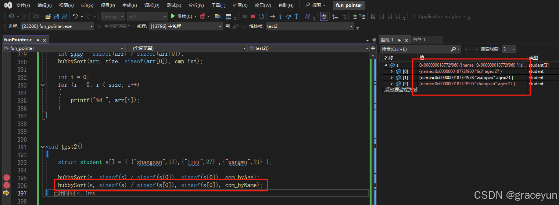This screenshot has width=559, height=205.
Task: Toggle a bookmark on the current line
Action: pos(373,16)
